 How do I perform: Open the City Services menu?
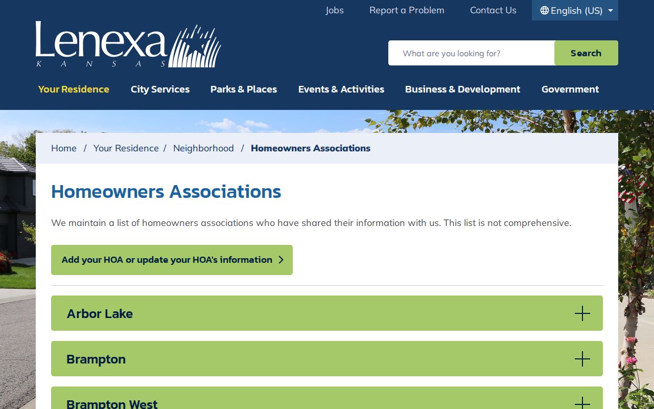[160, 89]
